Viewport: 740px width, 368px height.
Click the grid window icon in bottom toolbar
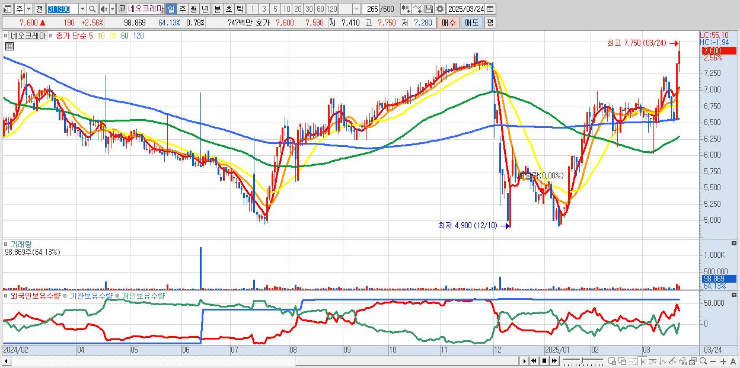613,361
